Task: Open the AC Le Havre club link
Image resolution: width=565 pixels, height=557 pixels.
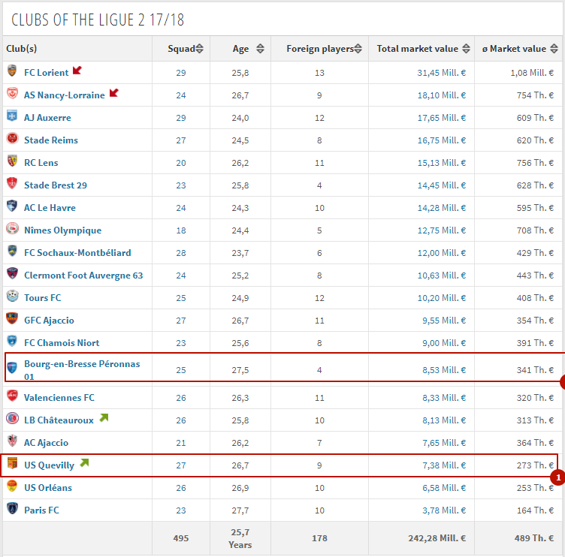Action: click(x=50, y=208)
